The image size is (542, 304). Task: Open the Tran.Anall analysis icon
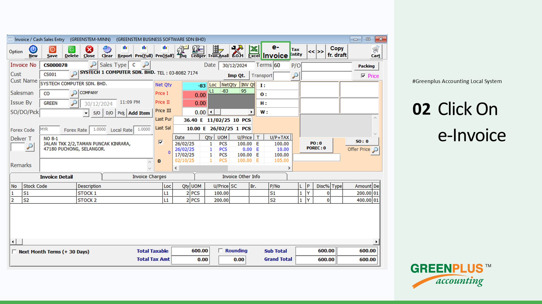[218, 52]
